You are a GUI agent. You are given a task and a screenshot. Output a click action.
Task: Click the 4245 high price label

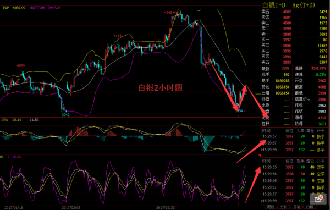(168, 13)
